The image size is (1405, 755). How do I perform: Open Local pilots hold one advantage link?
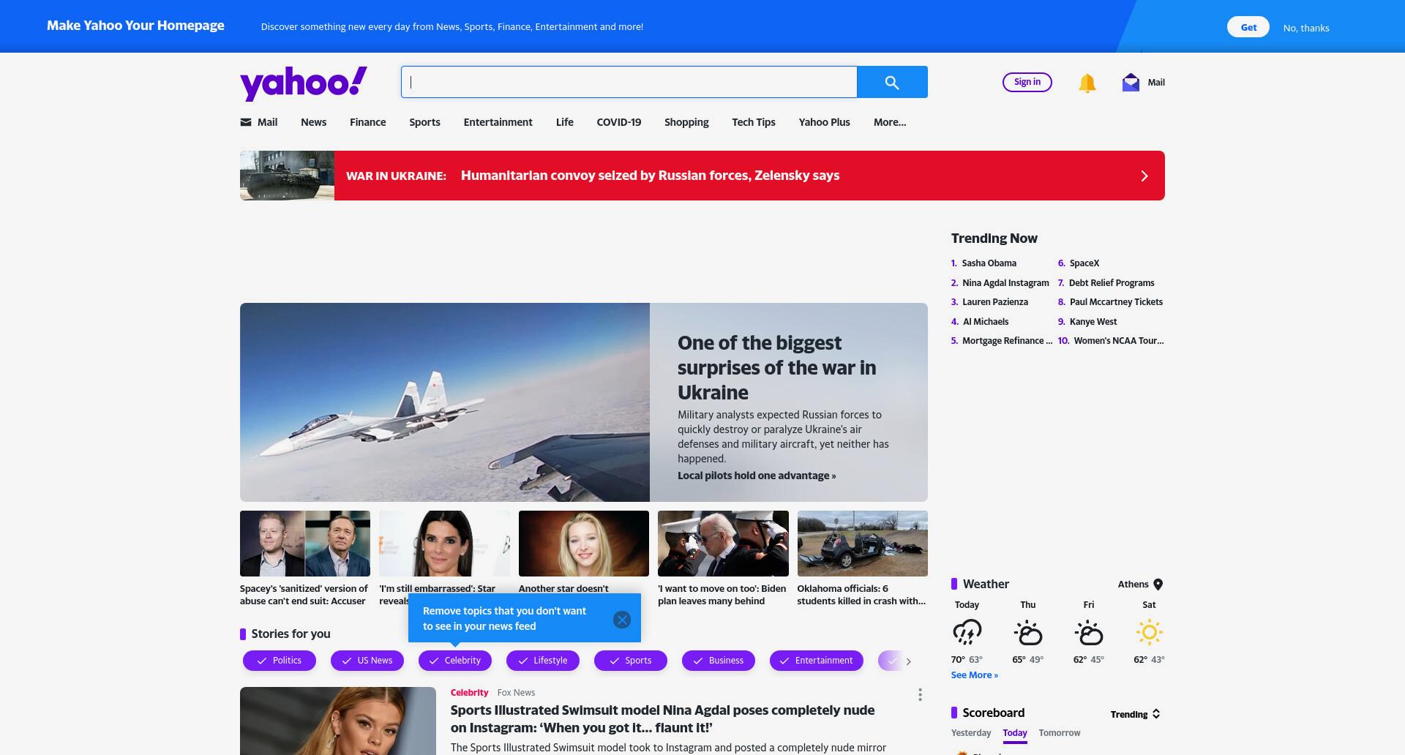click(757, 476)
